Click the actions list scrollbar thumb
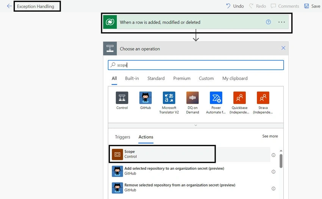Viewport: 322px width, 199px height. 281,161
